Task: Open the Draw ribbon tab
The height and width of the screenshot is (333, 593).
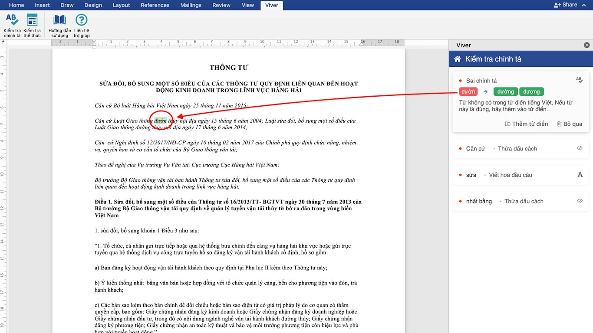Action: (x=67, y=5)
